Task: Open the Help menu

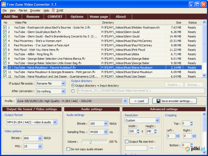Action: point(46,10)
